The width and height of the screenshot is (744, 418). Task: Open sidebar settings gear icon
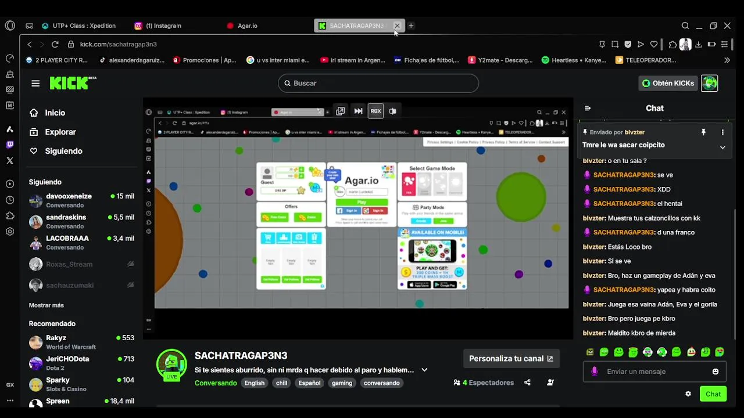pos(10,231)
